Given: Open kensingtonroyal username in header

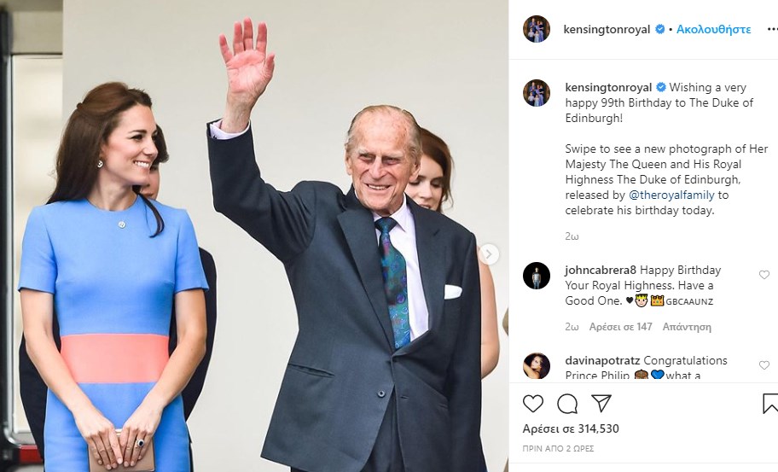Looking at the screenshot, I should (x=607, y=29).
